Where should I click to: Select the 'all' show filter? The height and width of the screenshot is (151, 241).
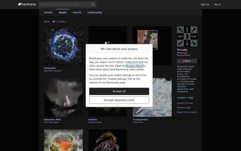click(53, 22)
